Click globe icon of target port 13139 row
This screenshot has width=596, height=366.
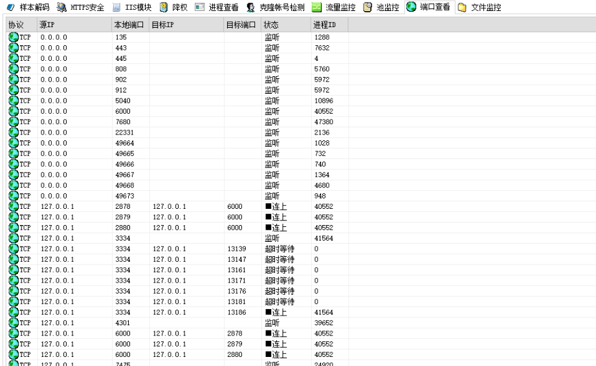tap(14, 249)
